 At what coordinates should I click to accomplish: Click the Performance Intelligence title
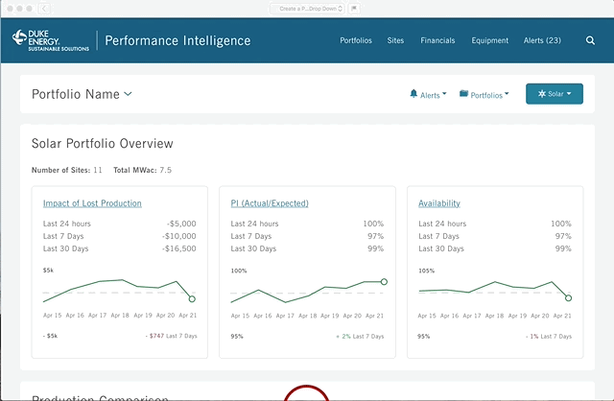[x=177, y=40]
